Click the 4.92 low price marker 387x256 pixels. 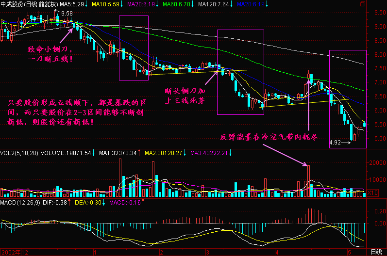[x=335, y=143]
